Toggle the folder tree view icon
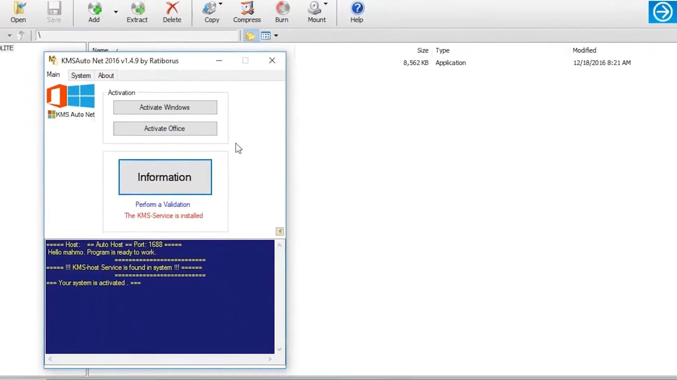Viewport: 677px width, 380px height. 250,36
